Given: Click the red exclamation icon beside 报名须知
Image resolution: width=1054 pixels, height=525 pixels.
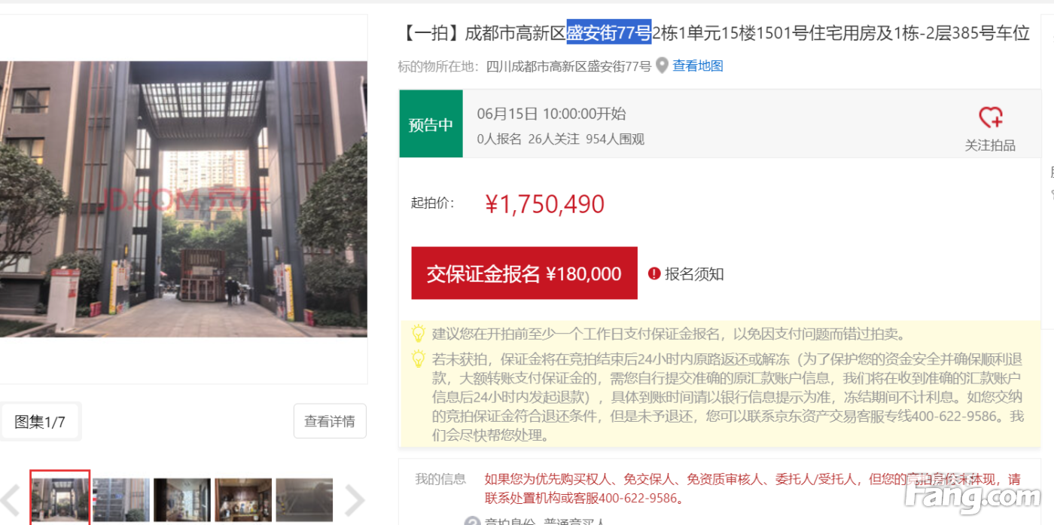Looking at the screenshot, I should [654, 273].
